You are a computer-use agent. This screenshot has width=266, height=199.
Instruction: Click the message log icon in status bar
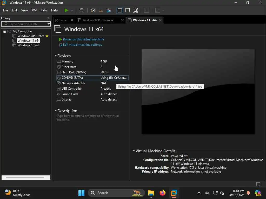pyautogui.click(x=258, y=184)
